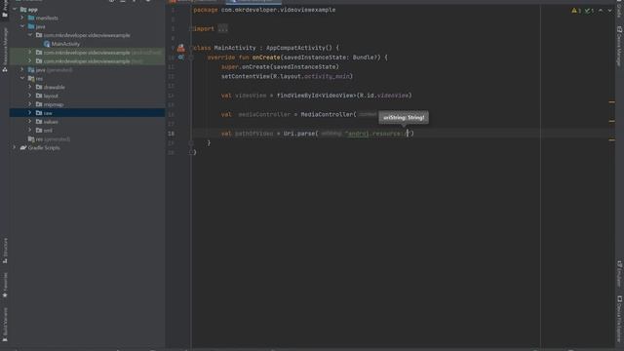The image size is (624, 351).
Task: Click the Gradle elephant icon in tree
Action: [x=23, y=147]
